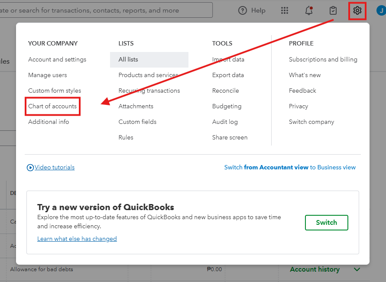Open Account and settings
The image size is (386, 282).
[57, 59]
